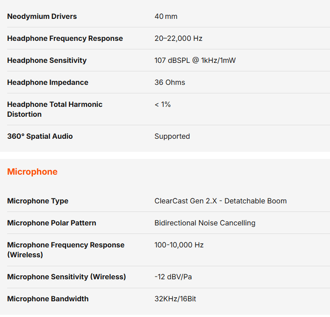Click the orange Microphone section heading
330x317 pixels.
(x=32, y=172)
